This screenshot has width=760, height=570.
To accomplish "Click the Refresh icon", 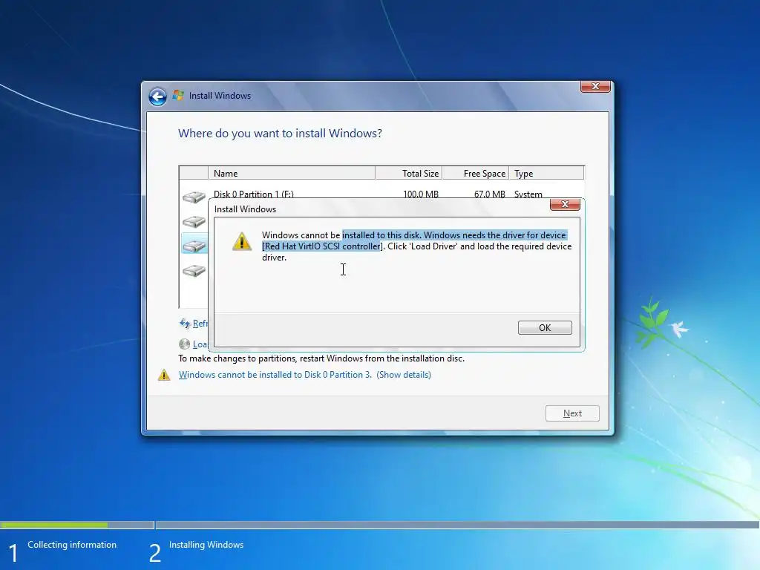I will pos(185,324).
